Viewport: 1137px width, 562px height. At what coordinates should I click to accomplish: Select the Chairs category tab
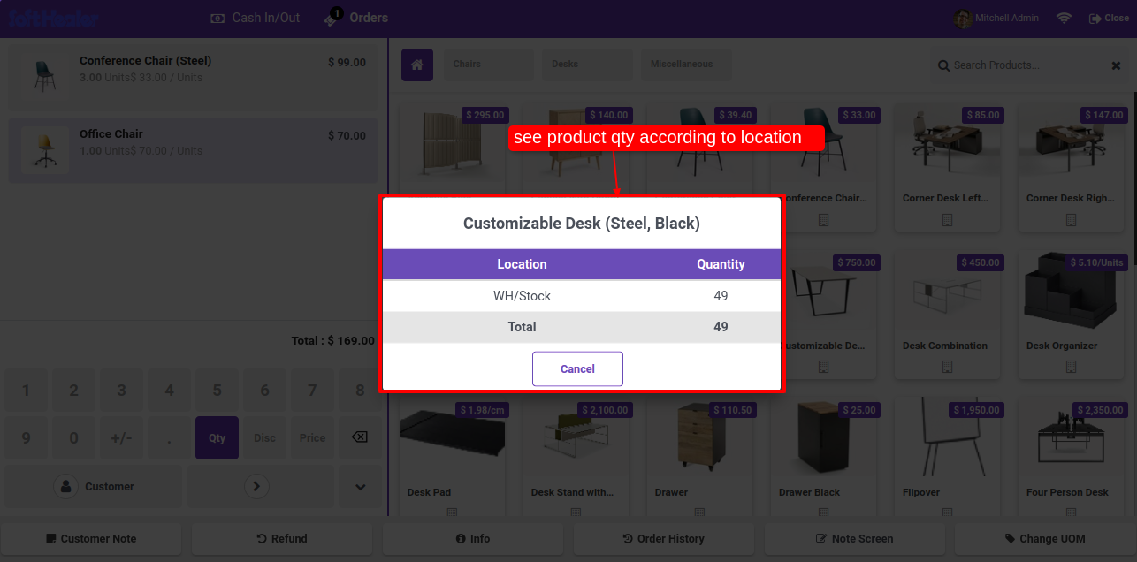coord(488,65)
